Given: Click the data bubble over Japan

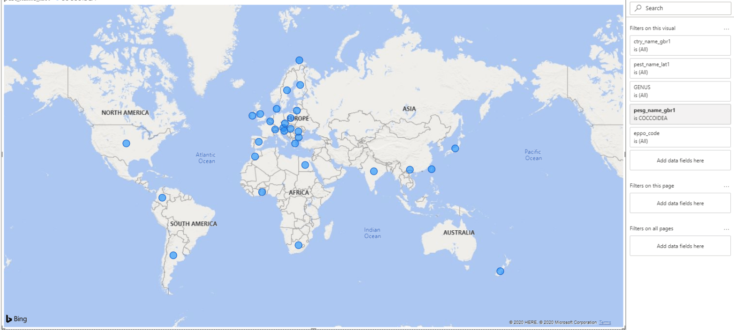Looking at the screenshot, I should (455, 148).
